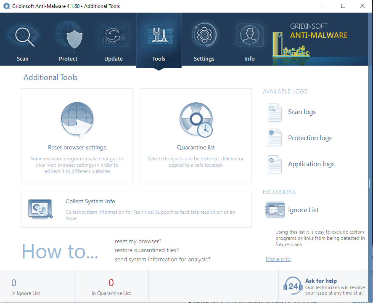Click the Scan logs document icon

(275, 113)
